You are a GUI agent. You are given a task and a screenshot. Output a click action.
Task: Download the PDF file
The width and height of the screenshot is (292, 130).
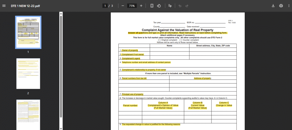(x=273, y=6)
